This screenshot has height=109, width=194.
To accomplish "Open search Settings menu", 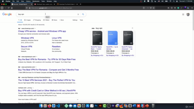I will click(x=75, y=20).
